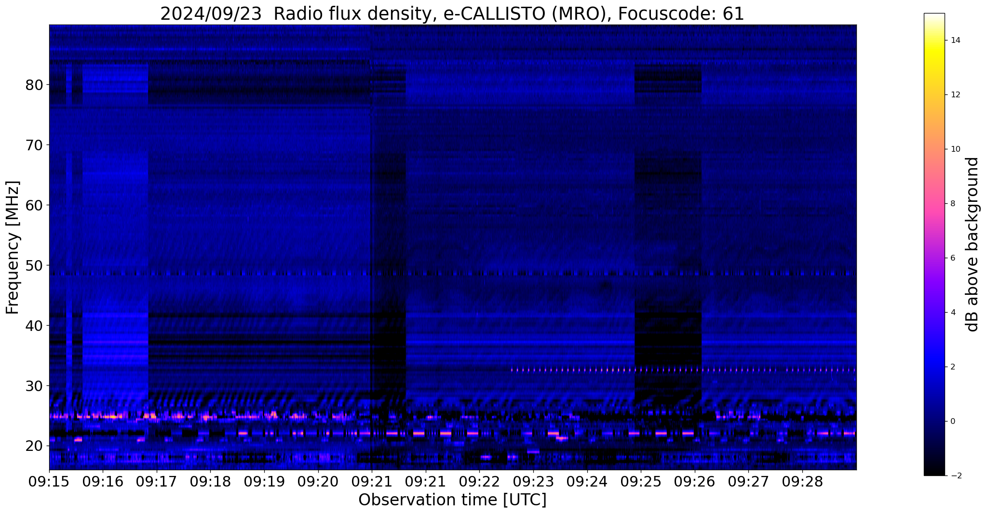The image size is (987, 514).
Task: Click the colorbar tick value 4
Action: pos(952,312)
